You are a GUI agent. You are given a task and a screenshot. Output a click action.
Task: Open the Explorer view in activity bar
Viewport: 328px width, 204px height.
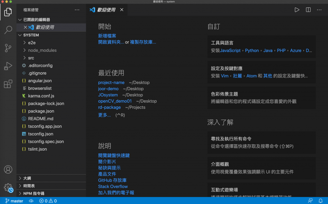[x=8, y=12]
